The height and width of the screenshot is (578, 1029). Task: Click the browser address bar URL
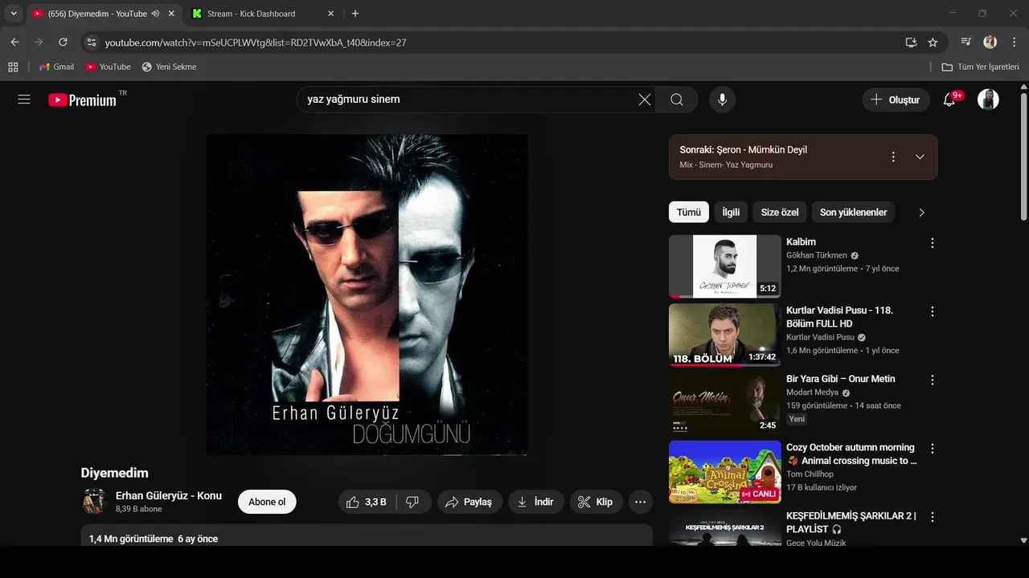(256, 43)
